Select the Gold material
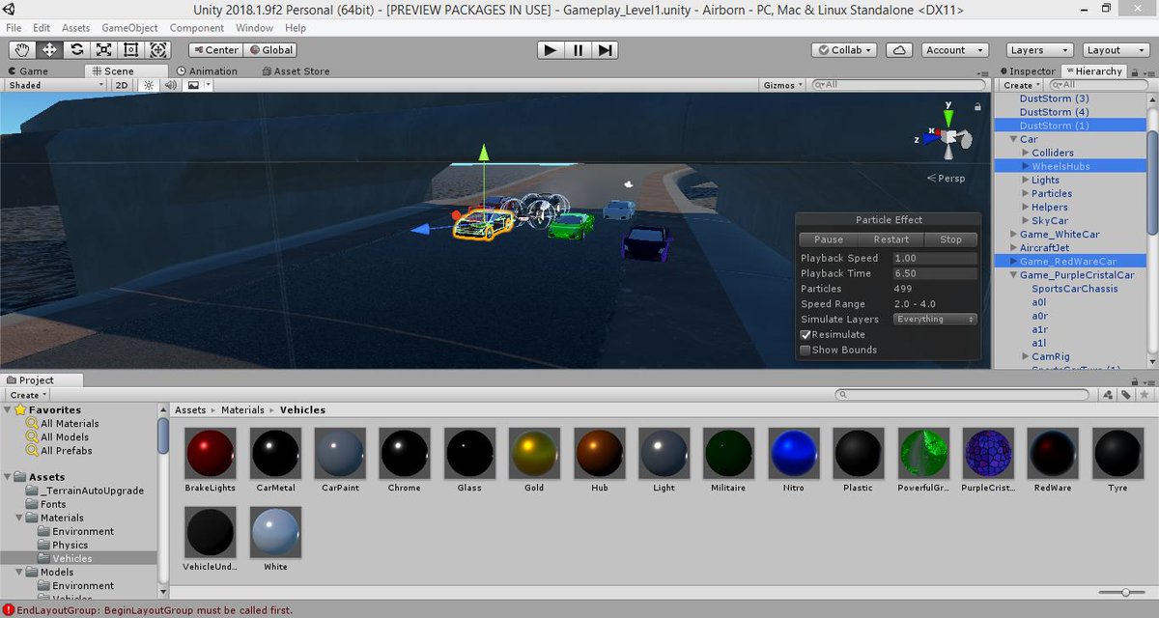Screen dimensions: 1159x618 tap(534, 460)
